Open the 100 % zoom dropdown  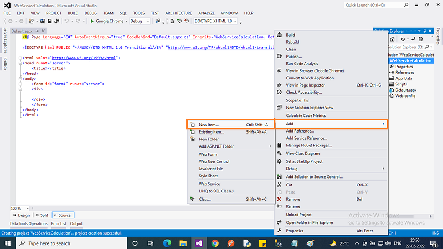point(27,209)
